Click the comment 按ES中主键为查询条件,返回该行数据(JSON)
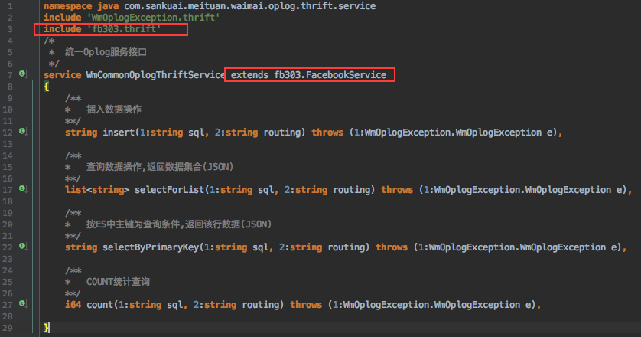This screenshot has height=337, width=641. click(x=179, y=224)
